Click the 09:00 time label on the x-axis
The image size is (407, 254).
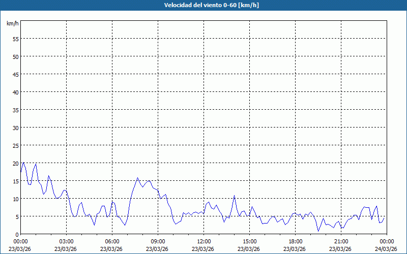click(158, 241)
